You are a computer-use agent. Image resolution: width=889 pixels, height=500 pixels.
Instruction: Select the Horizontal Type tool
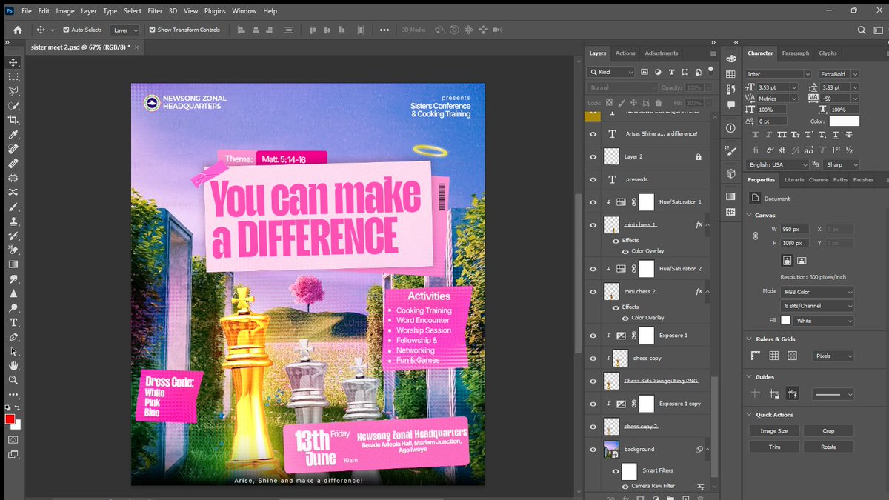pyautogui.click(x=13, y=322)
